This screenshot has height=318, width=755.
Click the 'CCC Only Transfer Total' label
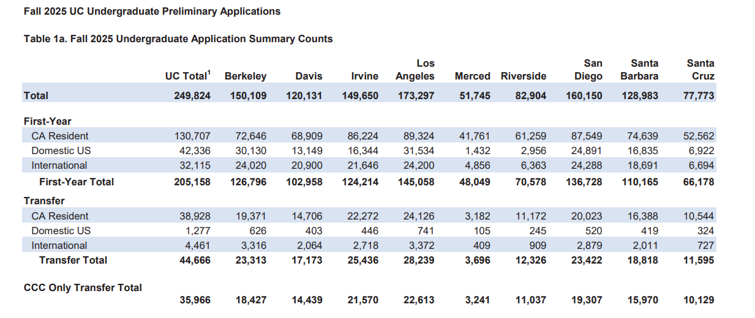click(83, 287)
